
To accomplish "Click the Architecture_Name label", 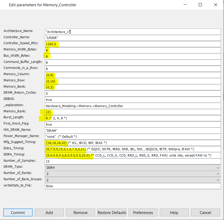I will pos(18,31).
